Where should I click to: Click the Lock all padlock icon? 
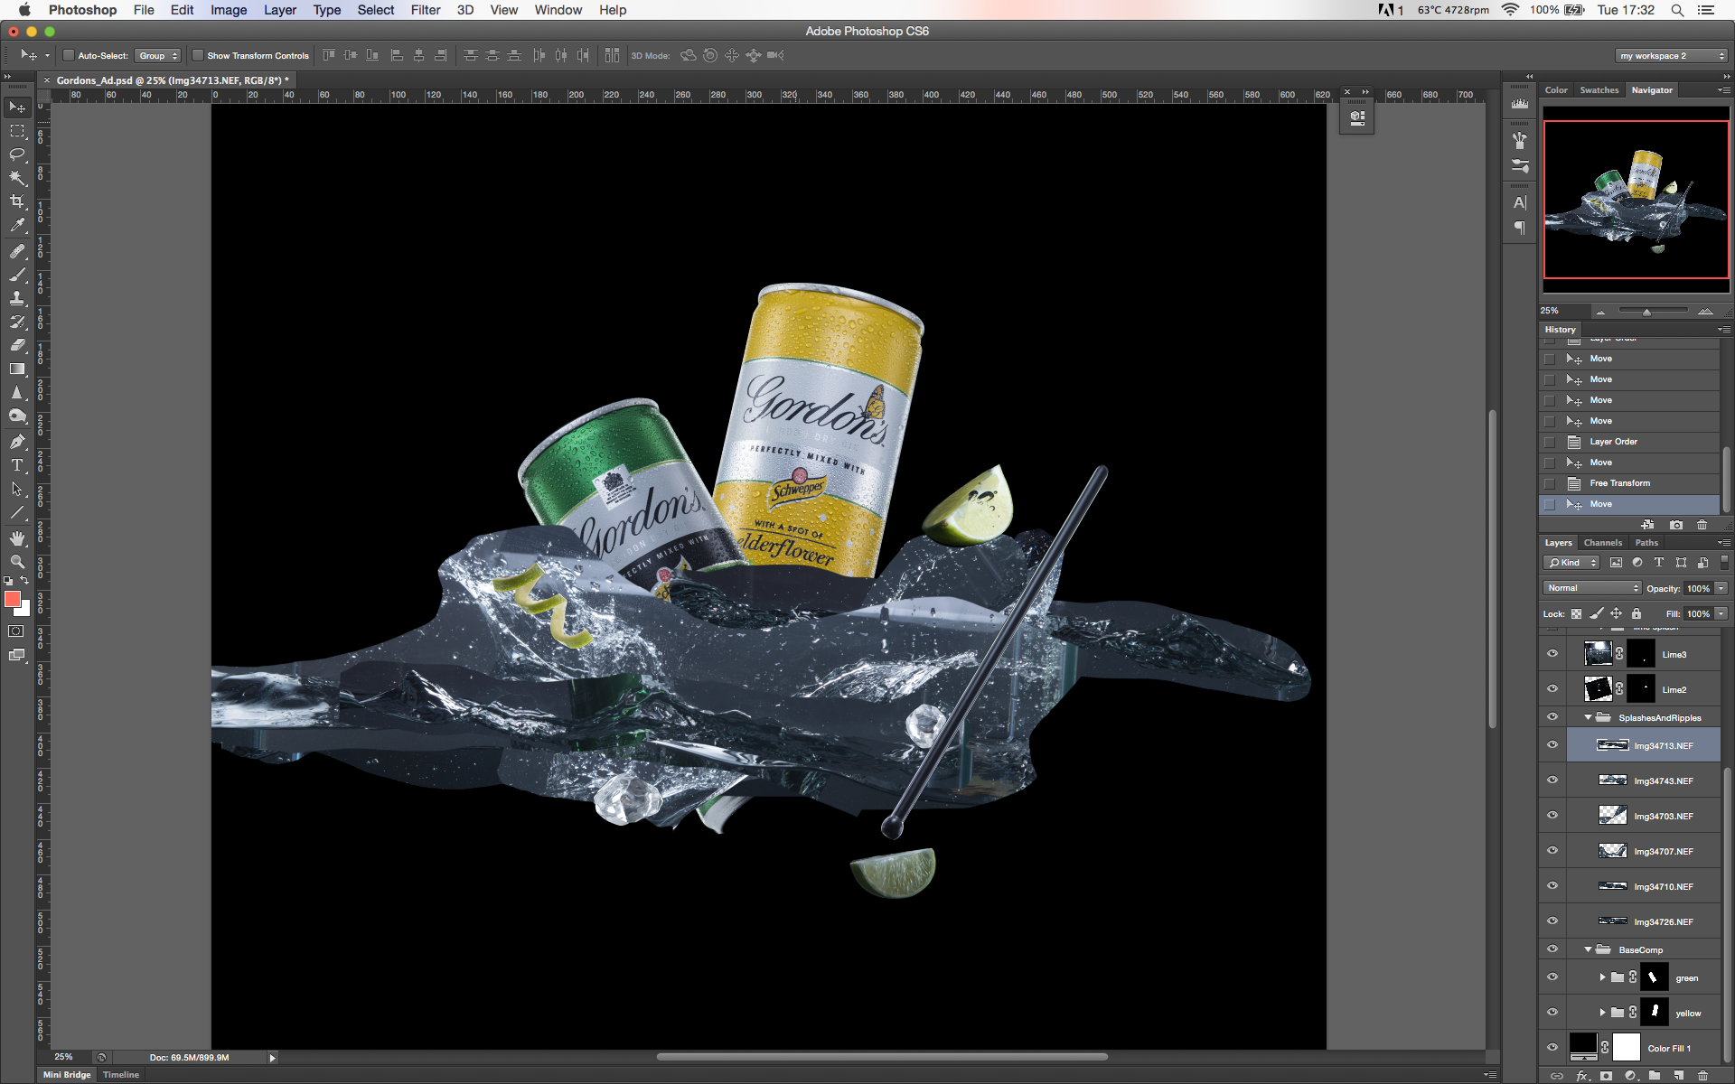(x=1636, y=613)
